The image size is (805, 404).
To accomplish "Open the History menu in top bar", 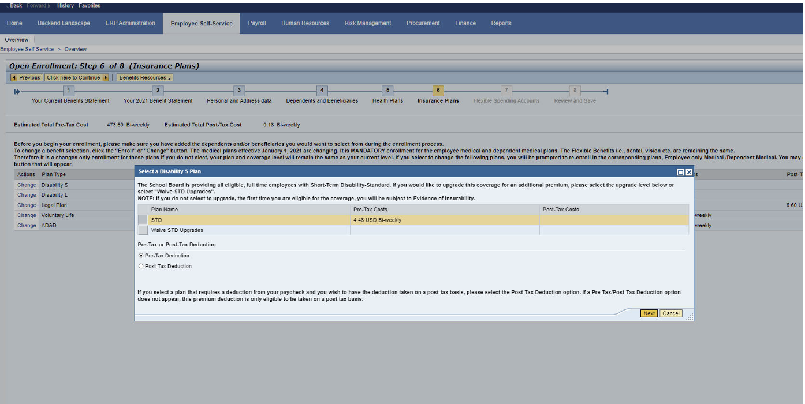I will [x=65, y=6].
